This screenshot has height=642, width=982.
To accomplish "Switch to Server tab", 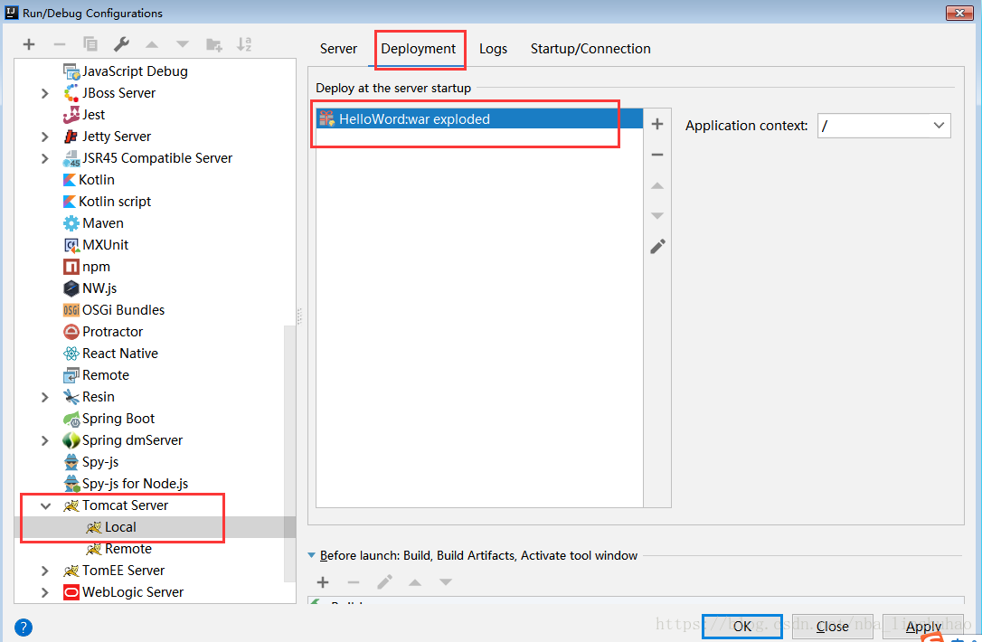I will click(338, 49).
